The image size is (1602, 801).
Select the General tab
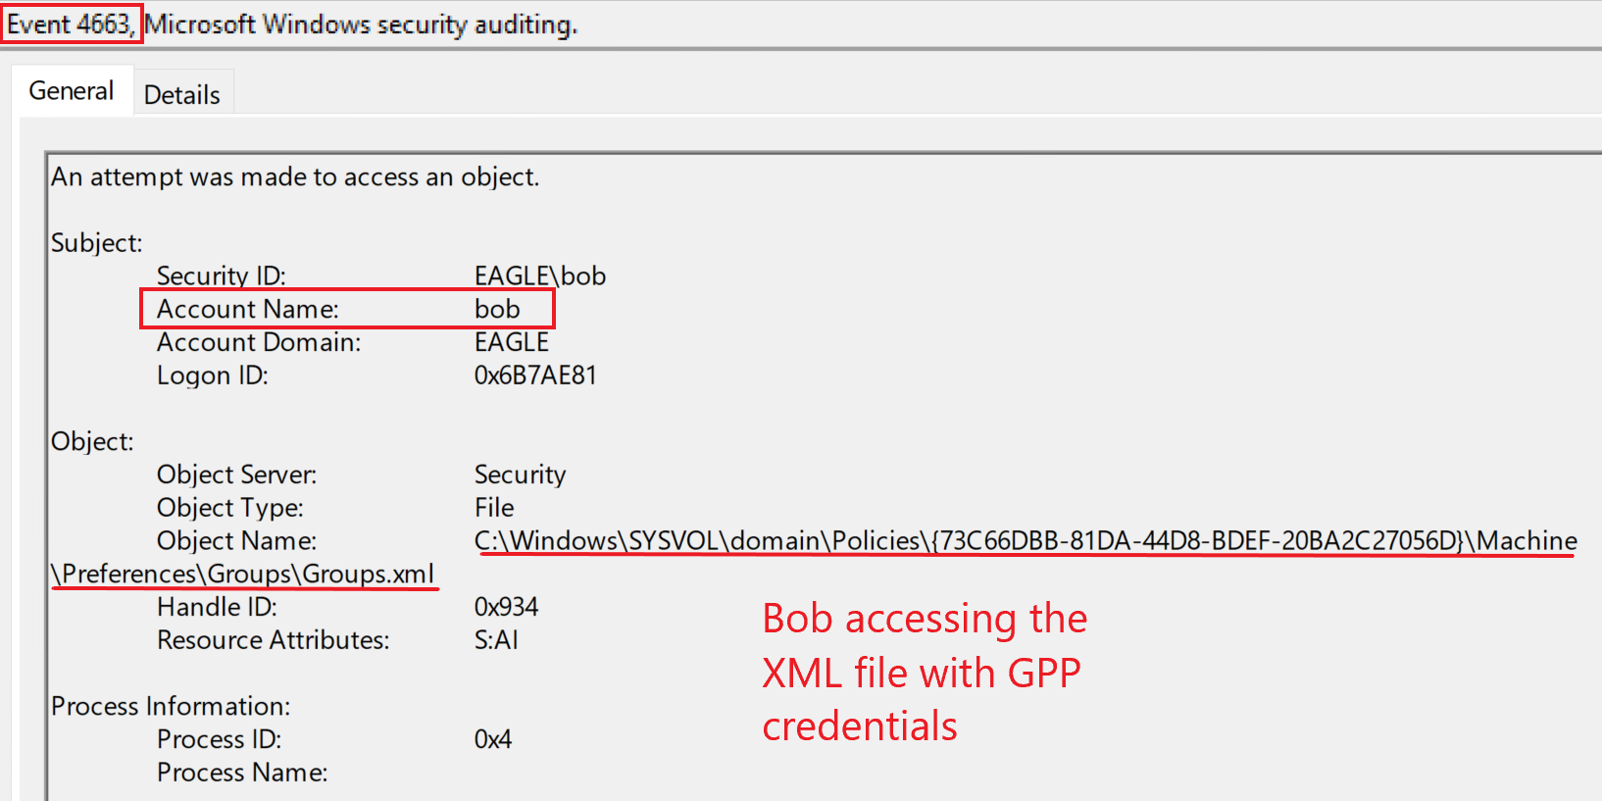click(72, 91)
